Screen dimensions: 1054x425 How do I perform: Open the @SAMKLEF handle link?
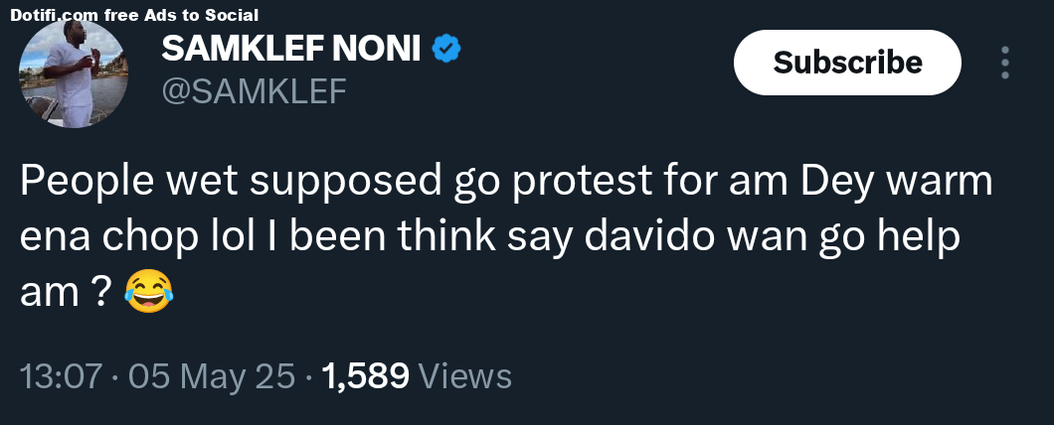254,91
